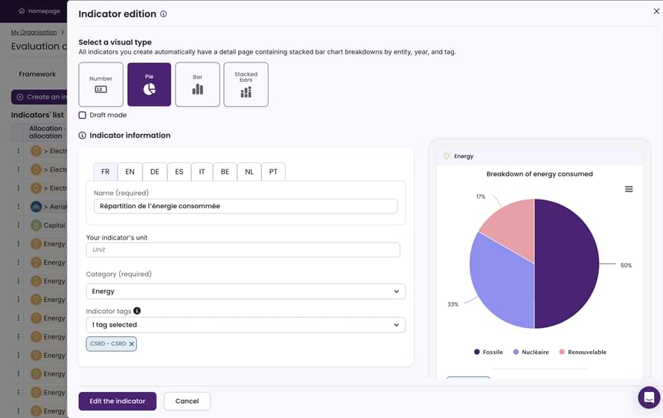663x418 pixels.
Task: Show the Indicator tags info tooltip
Action: (137, 311)
